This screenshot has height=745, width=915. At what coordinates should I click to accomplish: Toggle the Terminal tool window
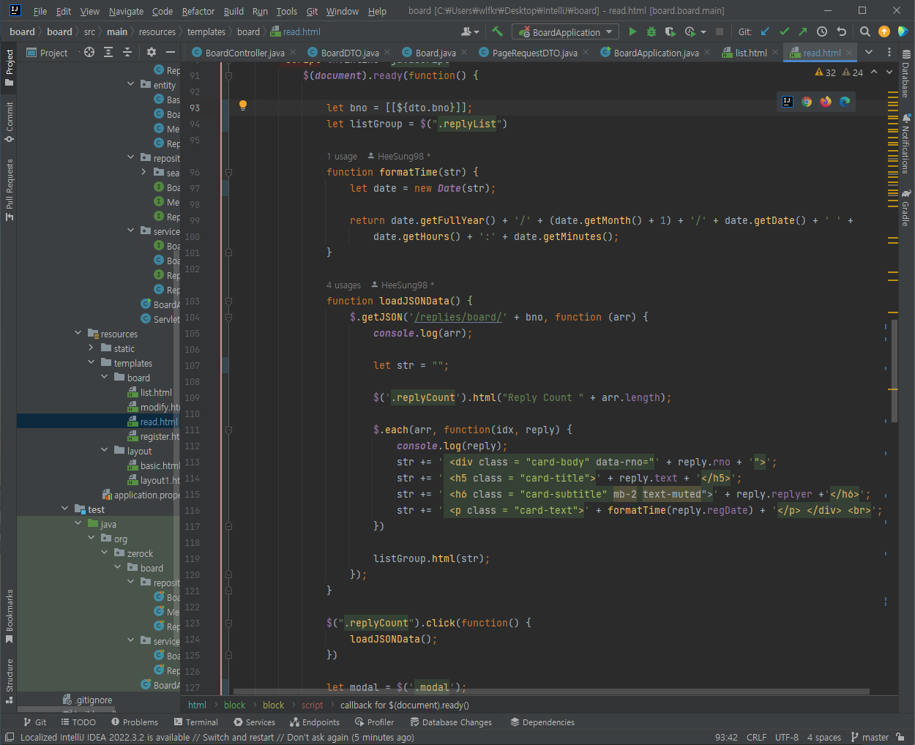195,722
